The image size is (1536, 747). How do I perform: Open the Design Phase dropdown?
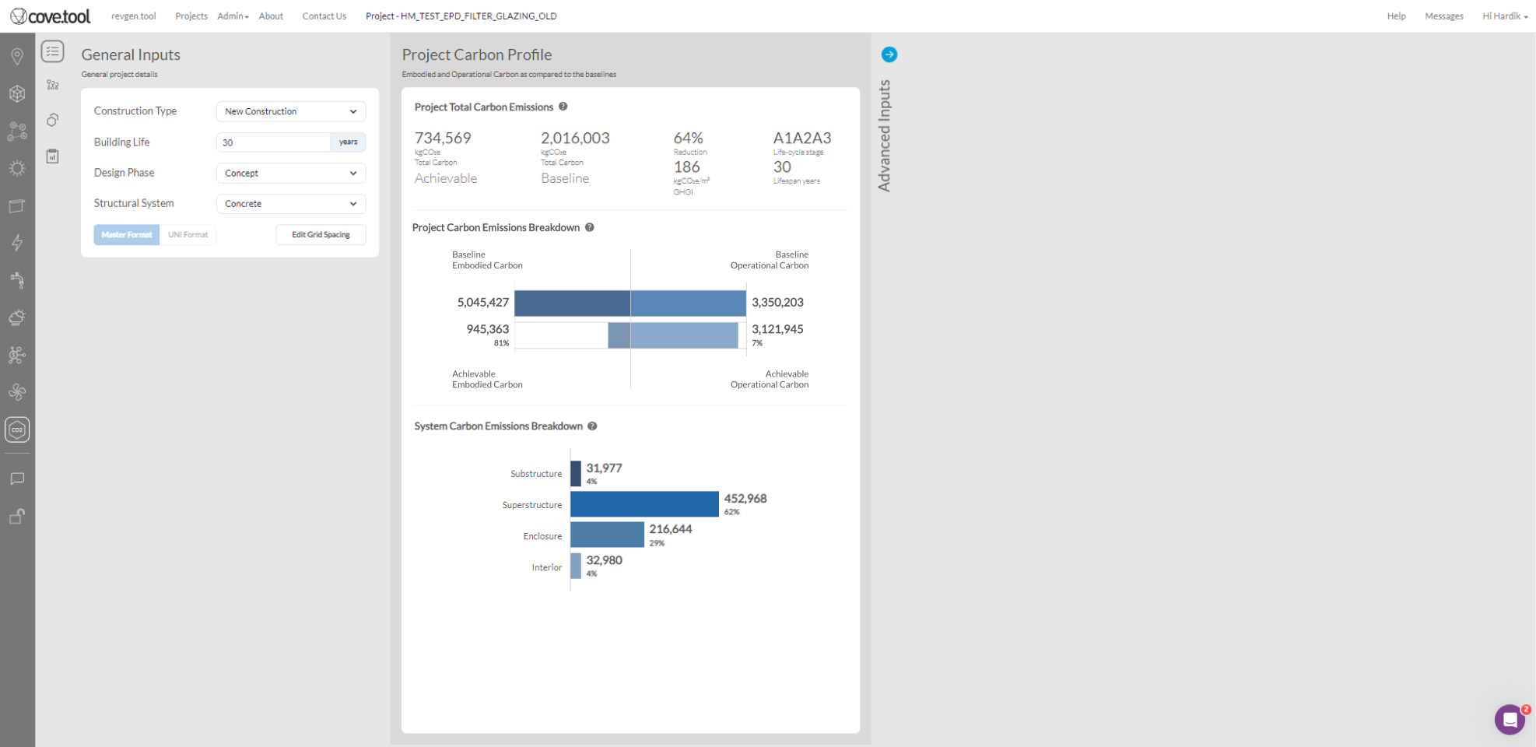pyautogui.click(x=290, y=174)
